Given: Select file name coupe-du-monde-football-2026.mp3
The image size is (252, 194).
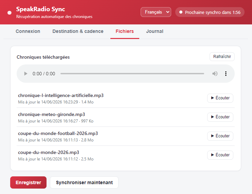Looking at the screenshot, I should pyautogui.click(x=58, y=133).
